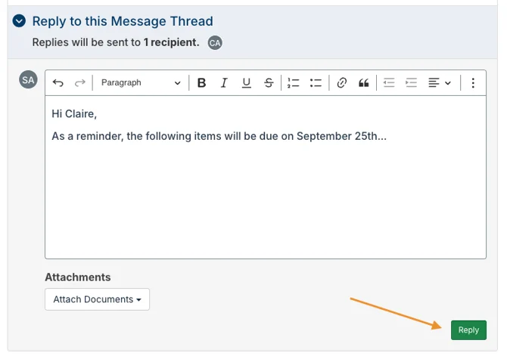The width and height of the screenshot is (507, 359).
Task: Apply strikethrough formatting
Action: tap(269, 83)
